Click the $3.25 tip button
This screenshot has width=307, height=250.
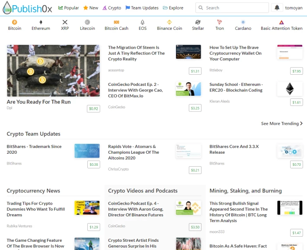pos(195,108)
